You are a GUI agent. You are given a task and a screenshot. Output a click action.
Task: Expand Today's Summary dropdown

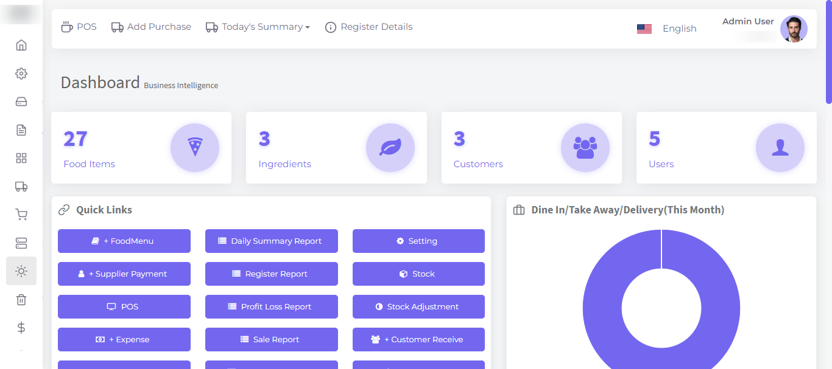click(258, 27)
